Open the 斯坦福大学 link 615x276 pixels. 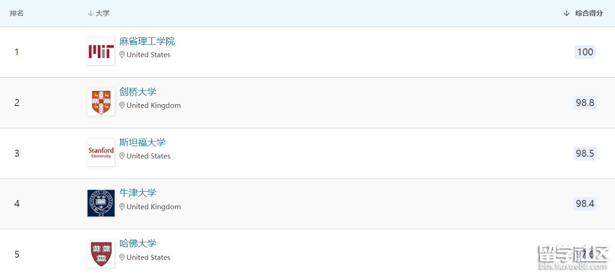pos(142,142)
